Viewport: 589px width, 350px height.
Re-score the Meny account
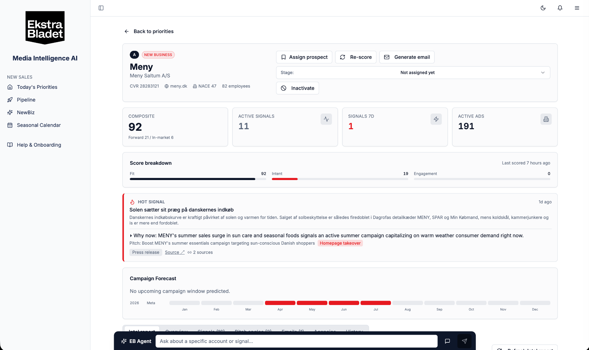[x=356, y=57]
